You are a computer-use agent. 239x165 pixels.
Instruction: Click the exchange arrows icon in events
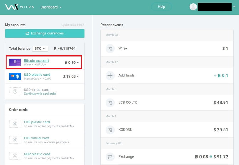110,157
